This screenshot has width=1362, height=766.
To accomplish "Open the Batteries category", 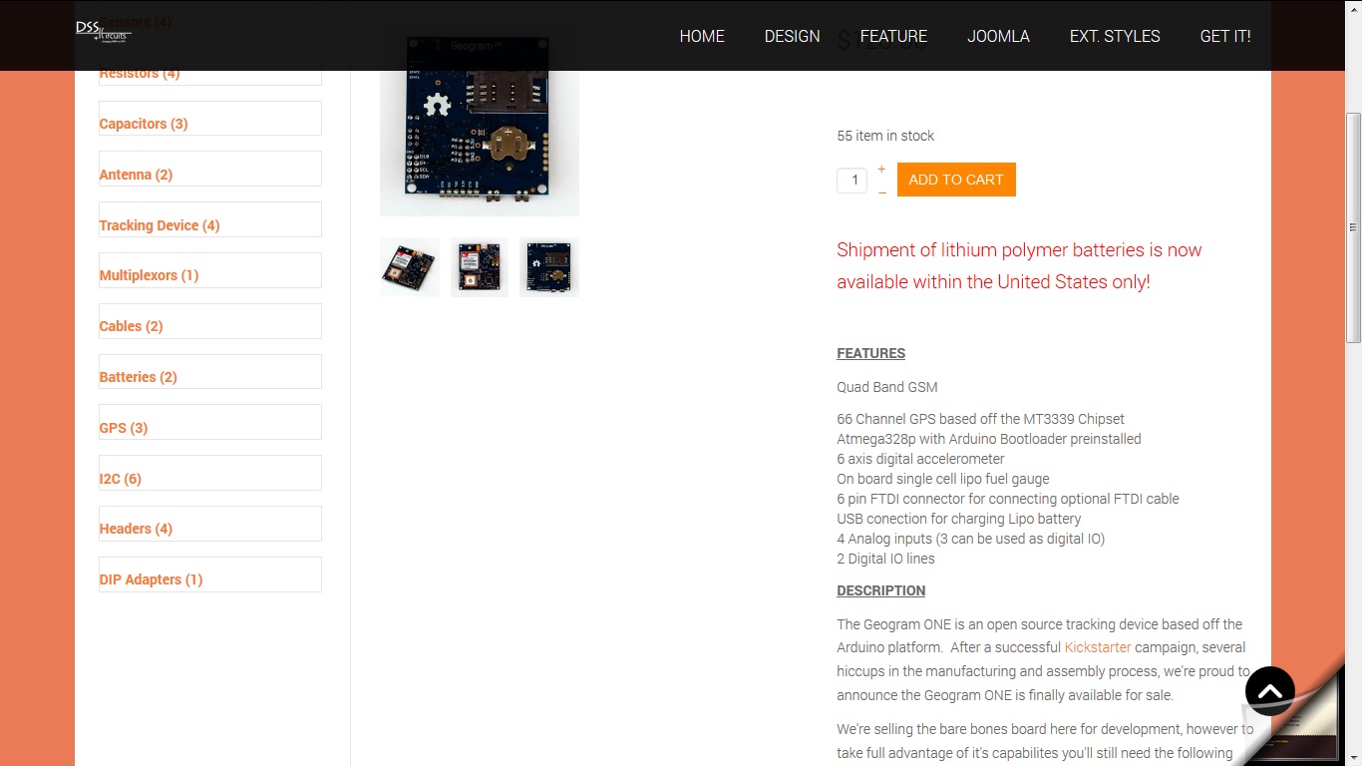I will (138, 377).
